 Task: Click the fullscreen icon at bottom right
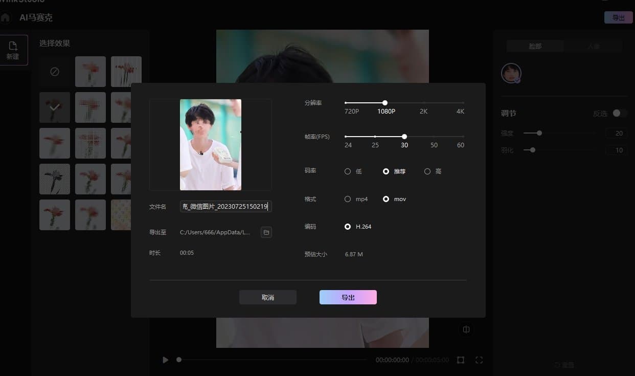(479, 360)
